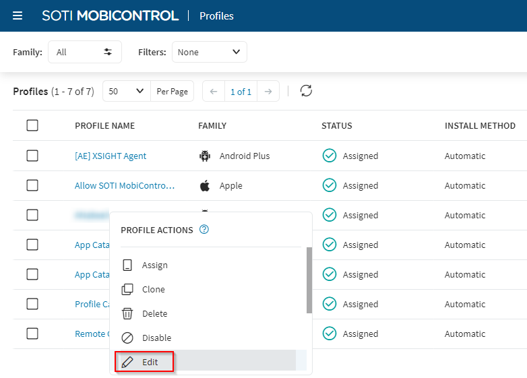Viewport: 527px width, 378px height.
Task: Check the Allow SOTI MobiControl row
Action: pos(32,185)
